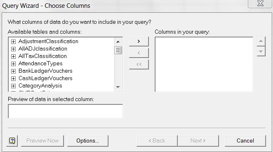Viewport: 273px width, 152px height.
Task: Expand the AttendanceTypes table node
Action: [x=13, y=64]
